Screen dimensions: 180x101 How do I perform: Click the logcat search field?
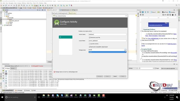pyautogui.click(x=147, y=68)
